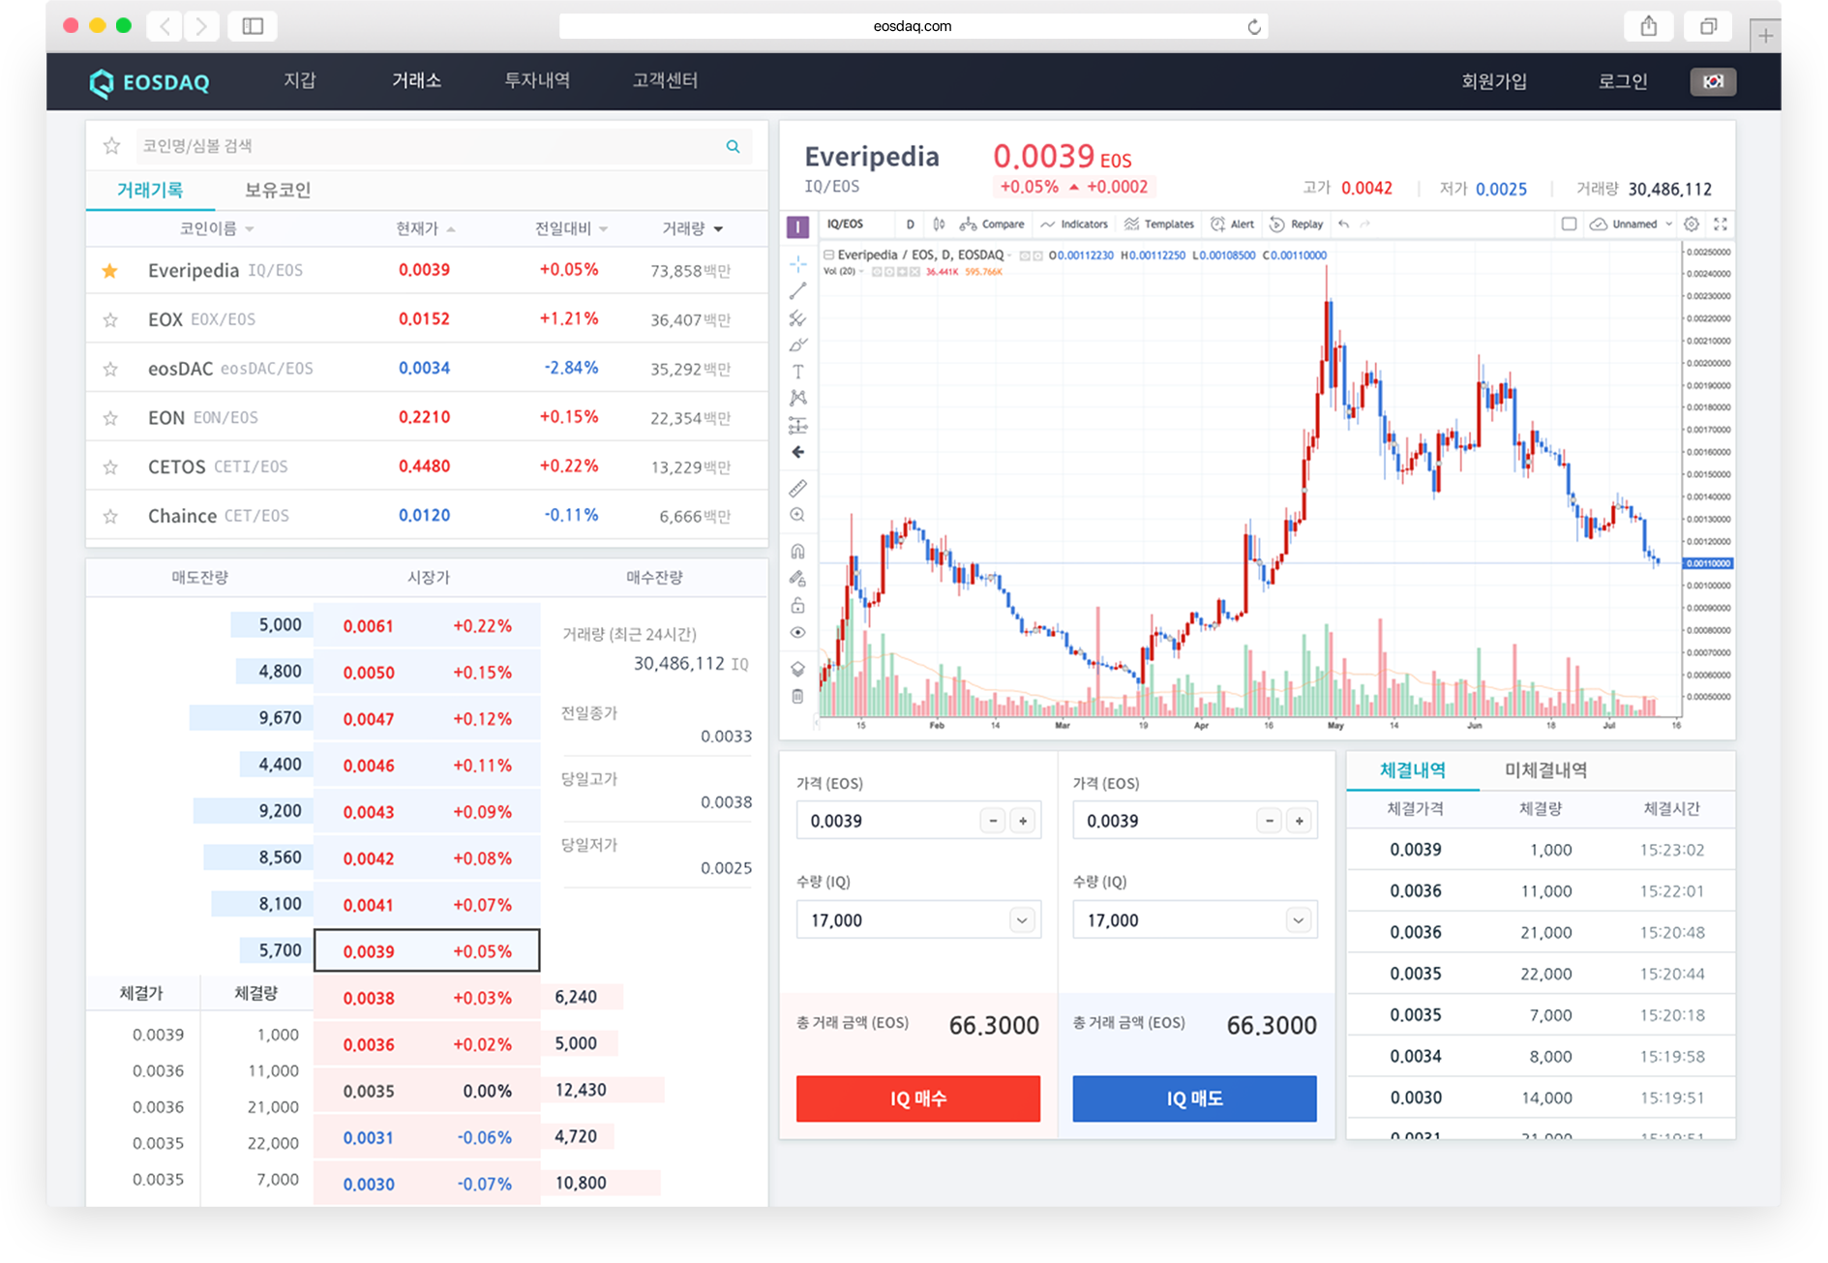Open buy quantity 17,000 dropdown

(x=1022, y=920)
